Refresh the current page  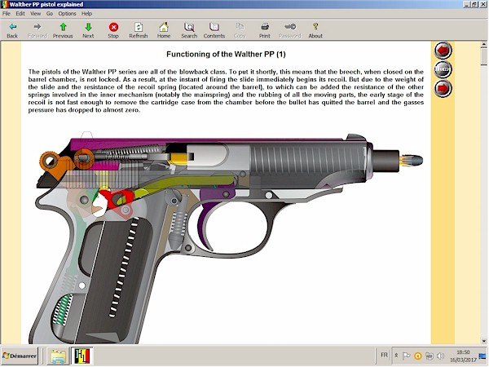pyautogui.click(x=139, y=31)
